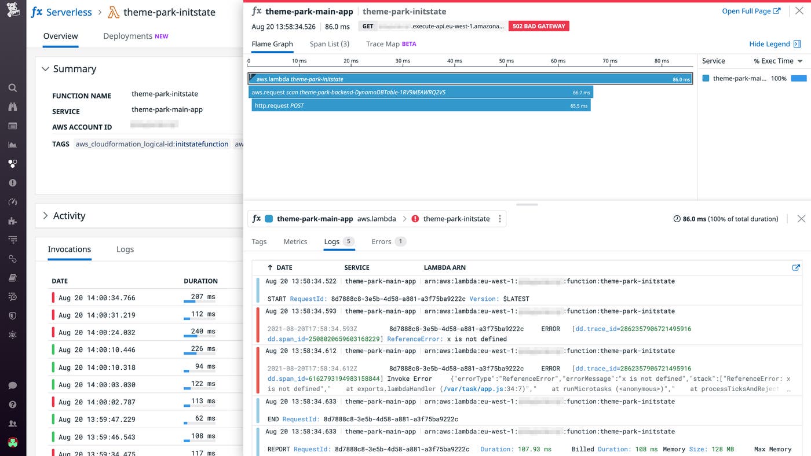811x456 pixels.
Task: Click the 100% exec time bar
Action: click(799, 78)
